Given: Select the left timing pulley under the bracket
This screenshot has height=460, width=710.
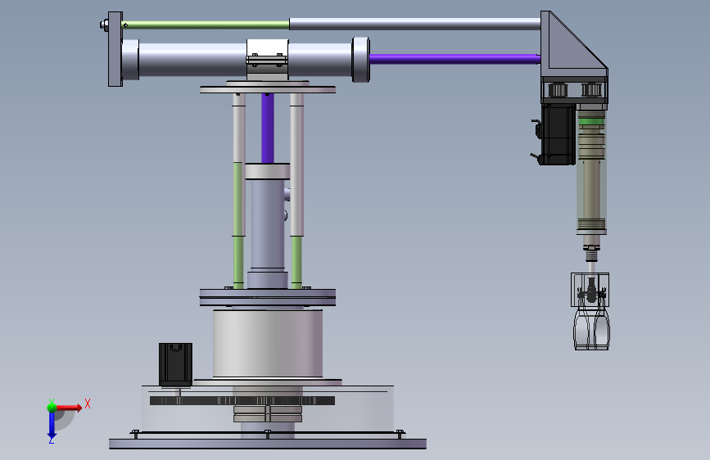Looking at the screenshot, I should [558, 90].
